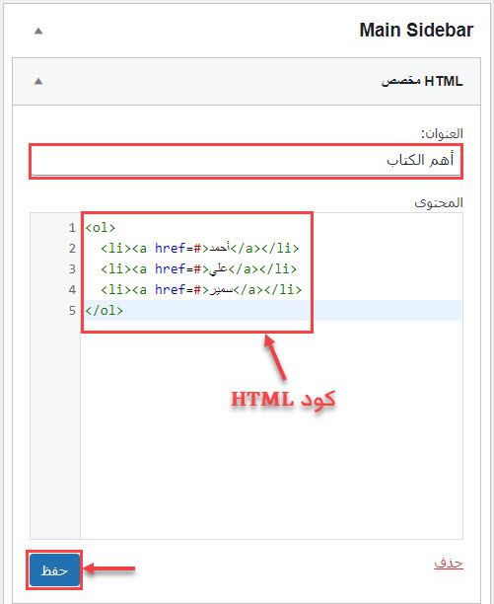The height and width of the screenshot is (604, 494).
Task: Collapse the HTML مخصص widget arrow
Action: pos(38,81)
